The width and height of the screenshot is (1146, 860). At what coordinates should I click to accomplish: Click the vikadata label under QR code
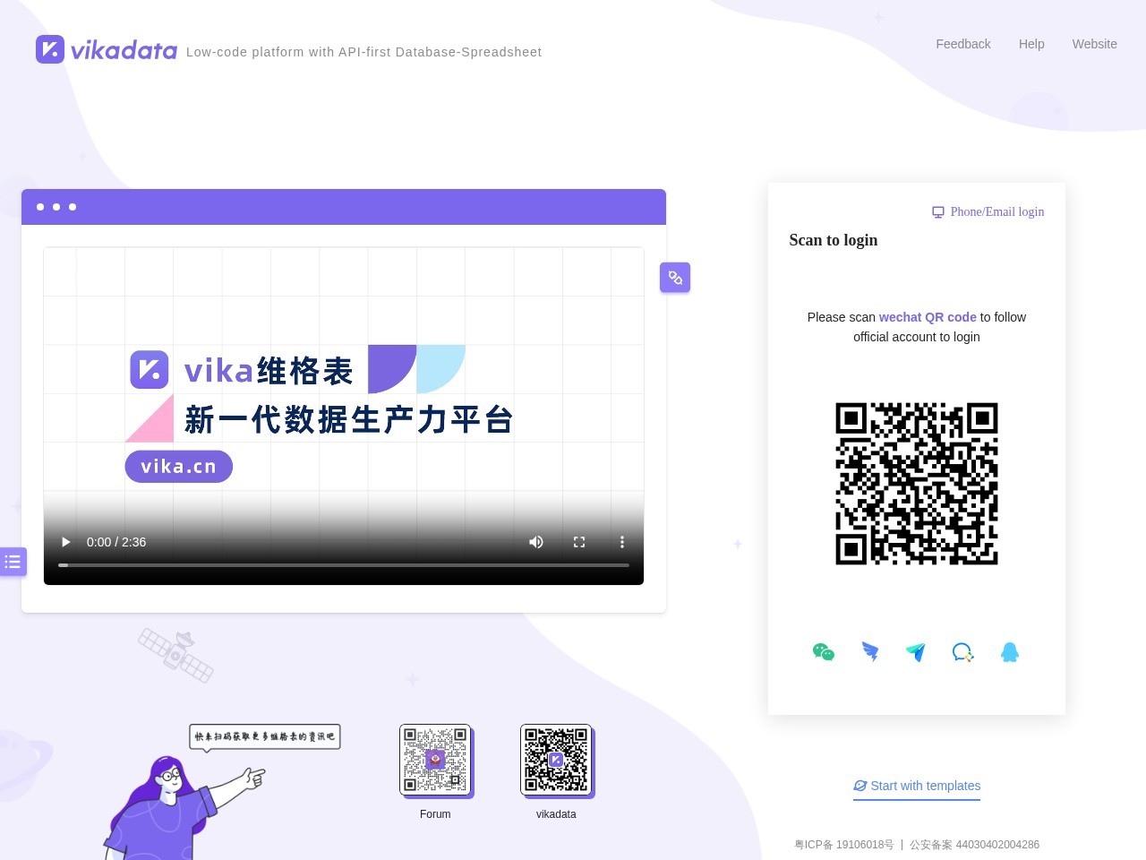pos(556,814)
